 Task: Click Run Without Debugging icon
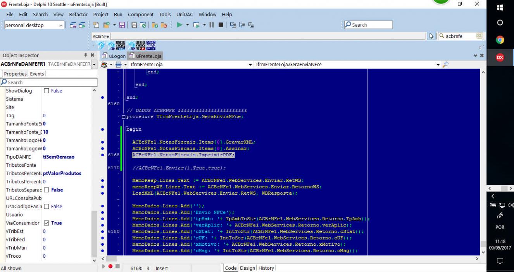coord(197,25)
